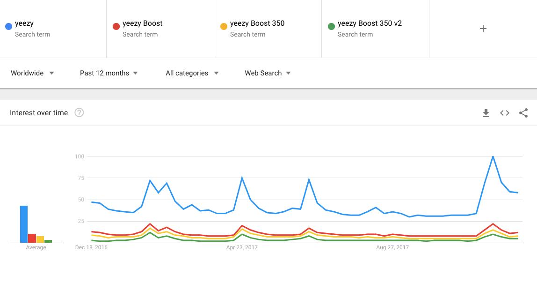
Task: Click the green yeezy Boost 350 v2 dot
Action: point(331,26)
